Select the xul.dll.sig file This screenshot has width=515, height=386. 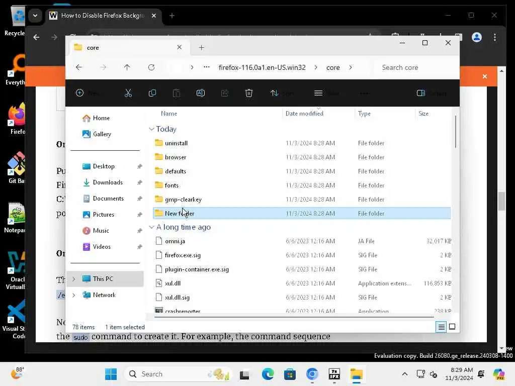pos(302,298)
